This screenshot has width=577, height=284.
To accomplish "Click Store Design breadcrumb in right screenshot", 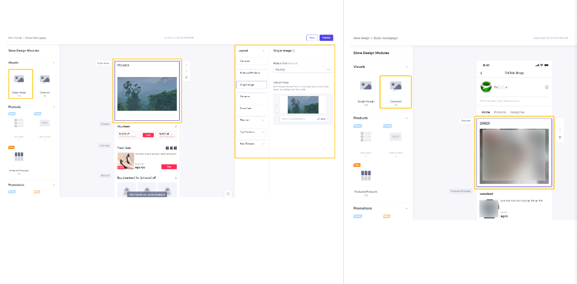I will (362, 38).
